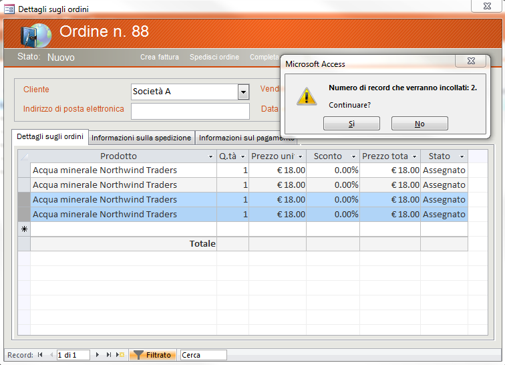Click the globe and book order logo

tap(36, 35)
